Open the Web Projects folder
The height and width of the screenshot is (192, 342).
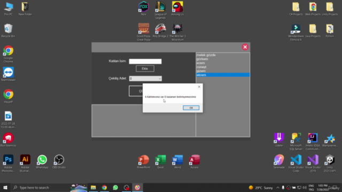point(313,9)
